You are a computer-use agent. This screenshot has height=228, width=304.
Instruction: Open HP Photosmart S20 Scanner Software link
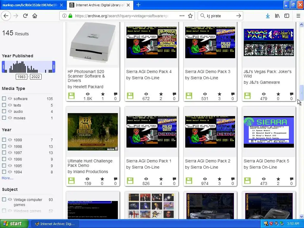coord(86,76)
